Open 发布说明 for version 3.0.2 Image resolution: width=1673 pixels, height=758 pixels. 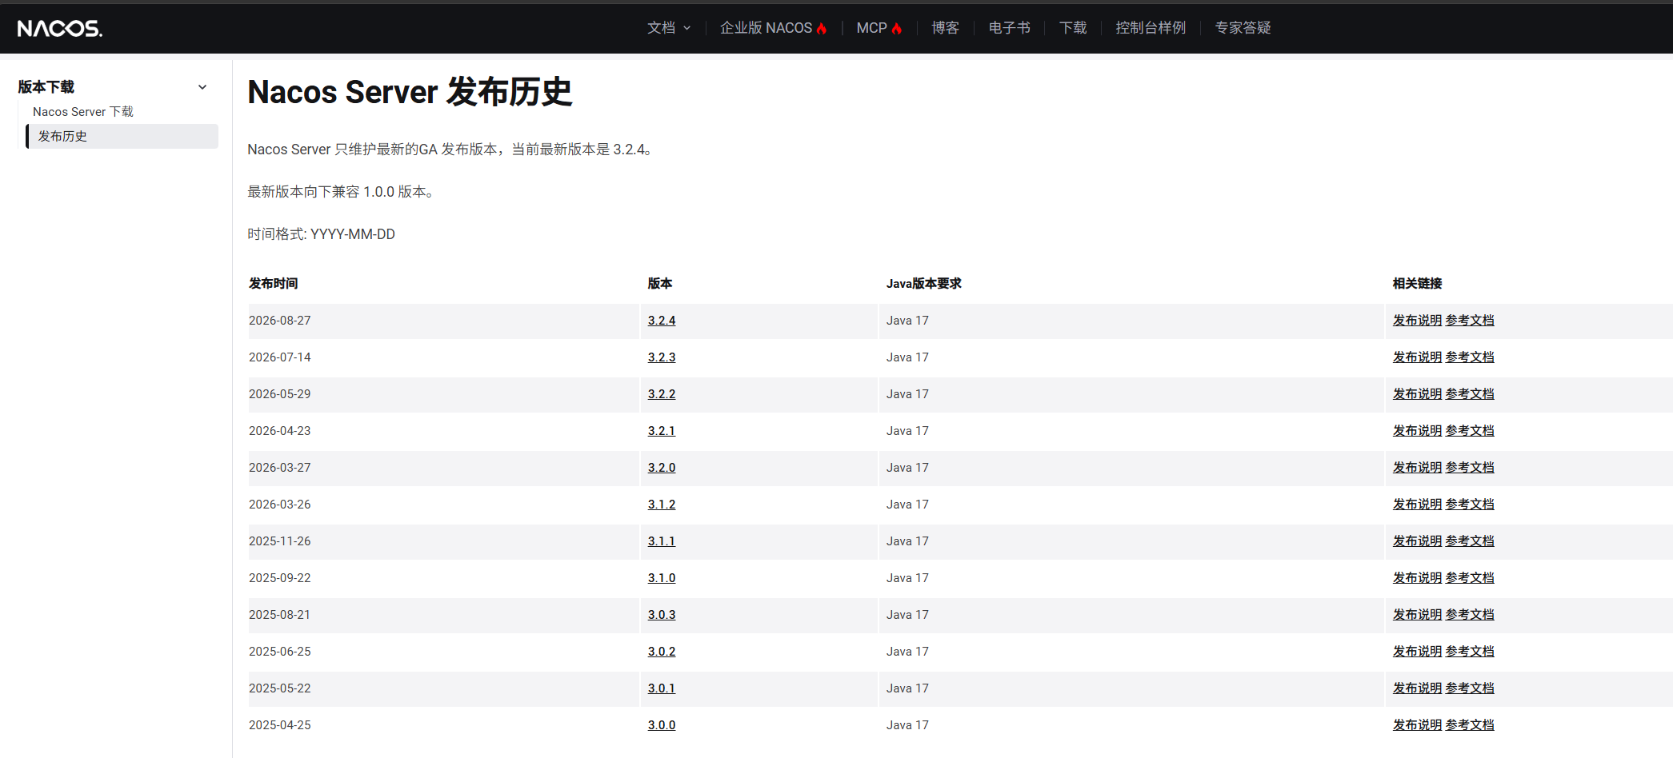point(1417,652)
